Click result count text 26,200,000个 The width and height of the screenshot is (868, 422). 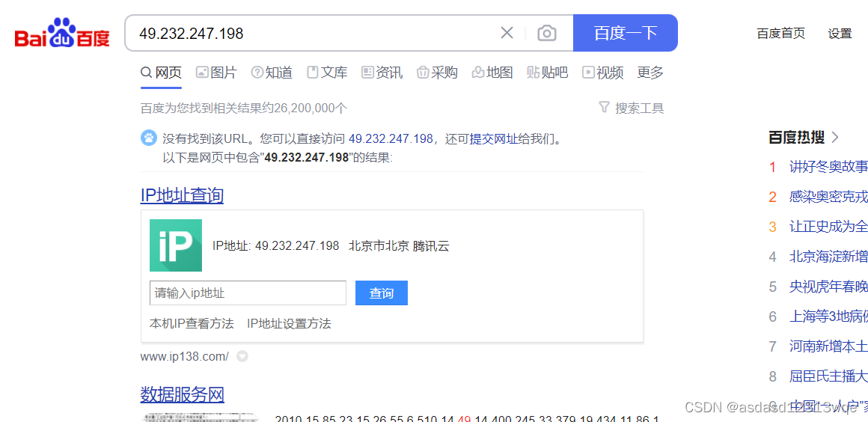[x=311, y=108]
